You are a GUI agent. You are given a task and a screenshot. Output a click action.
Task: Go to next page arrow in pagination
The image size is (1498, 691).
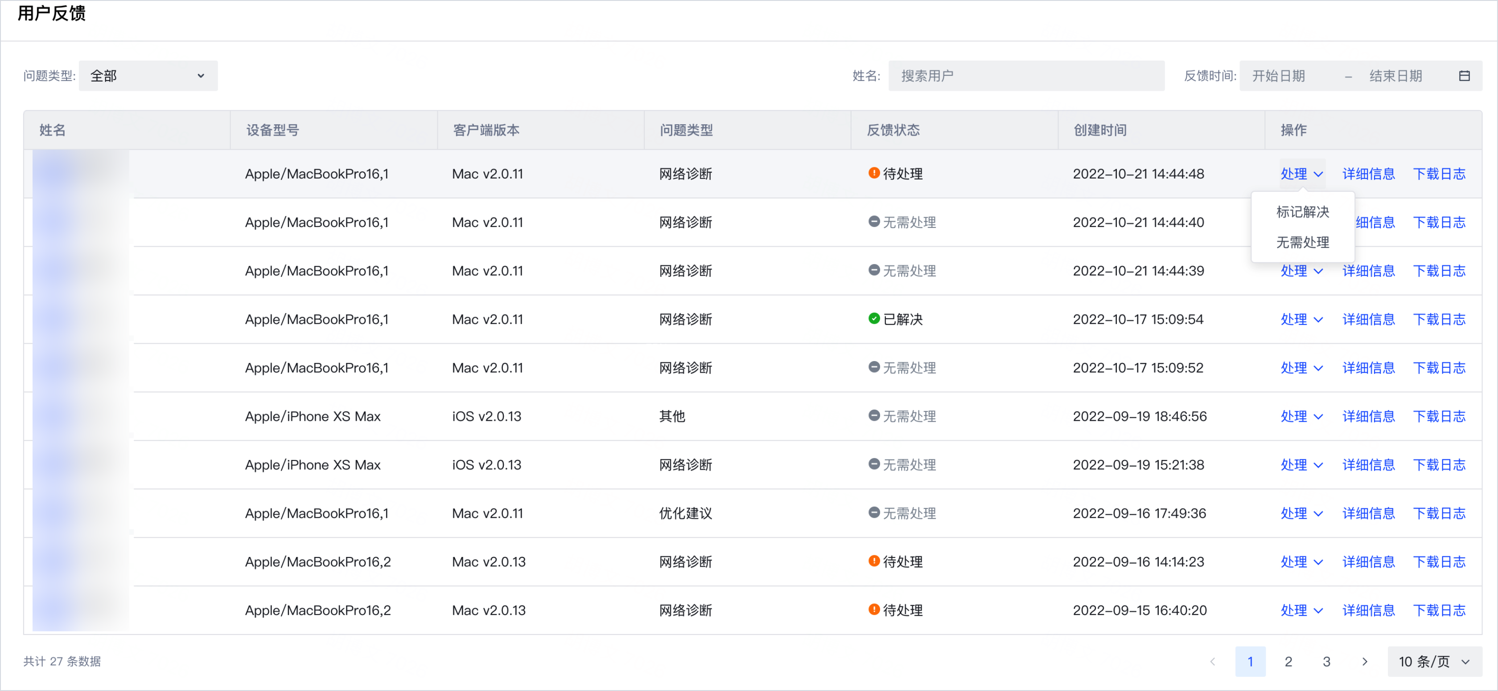click(1364, 661)
